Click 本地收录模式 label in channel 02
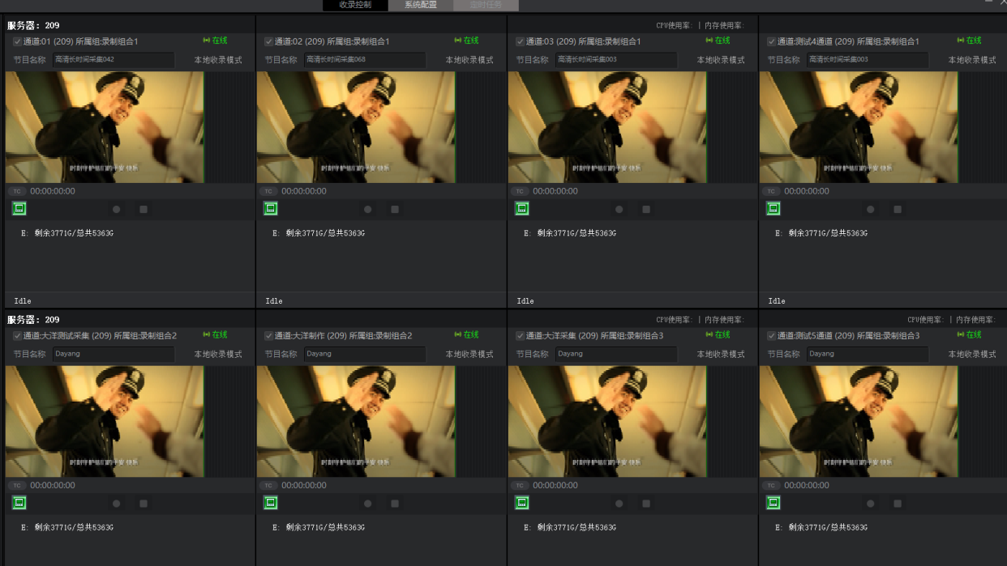This screenshot has width=1007, height=566. [x=469, y=60]
